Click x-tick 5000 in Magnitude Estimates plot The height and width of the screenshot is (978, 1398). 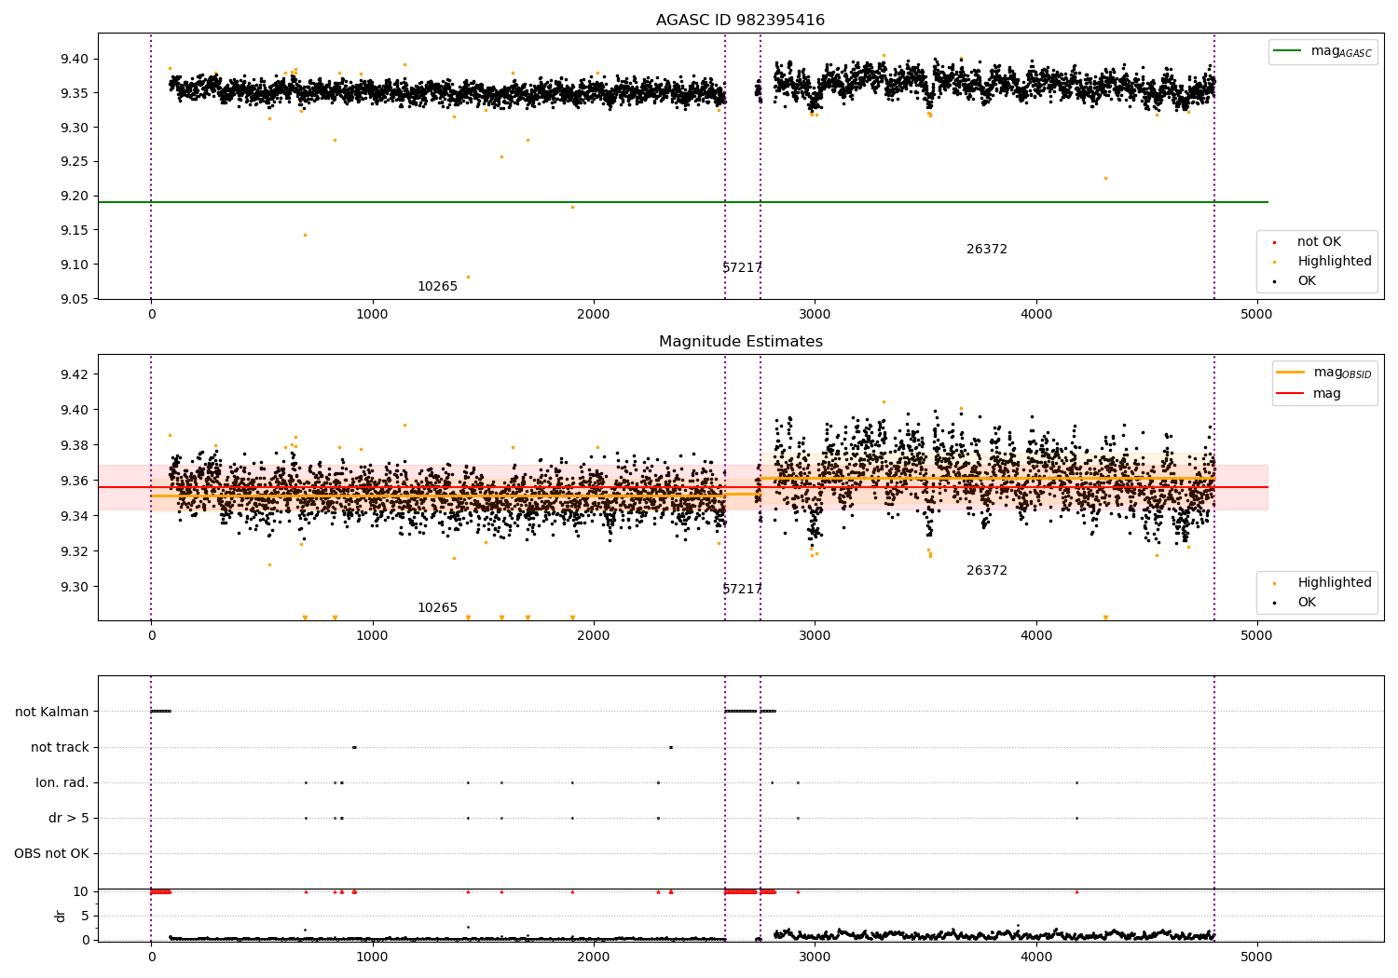click(1256, 636)
